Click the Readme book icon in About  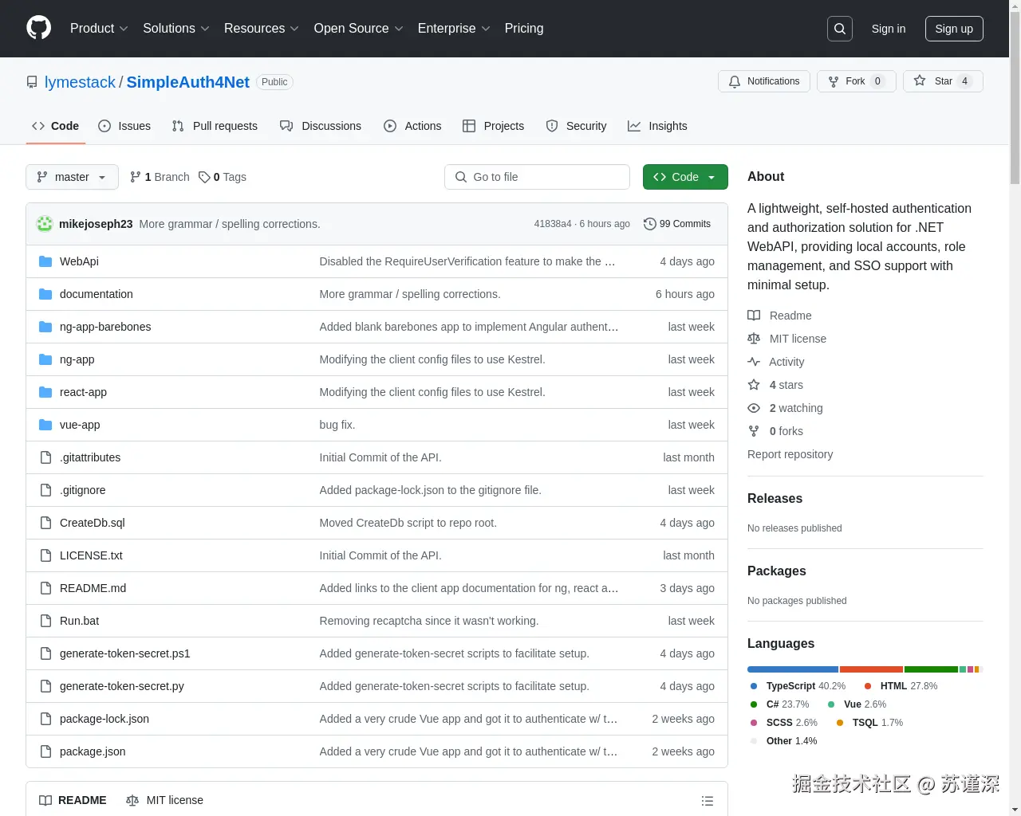click(754, 316)
